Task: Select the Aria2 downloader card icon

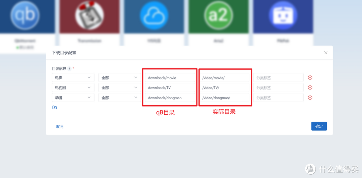Action: tap(219, 16)
